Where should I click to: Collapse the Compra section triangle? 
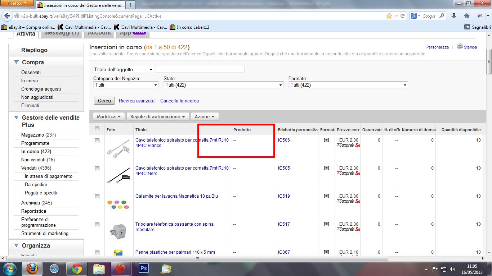click(x=16, y=62)
